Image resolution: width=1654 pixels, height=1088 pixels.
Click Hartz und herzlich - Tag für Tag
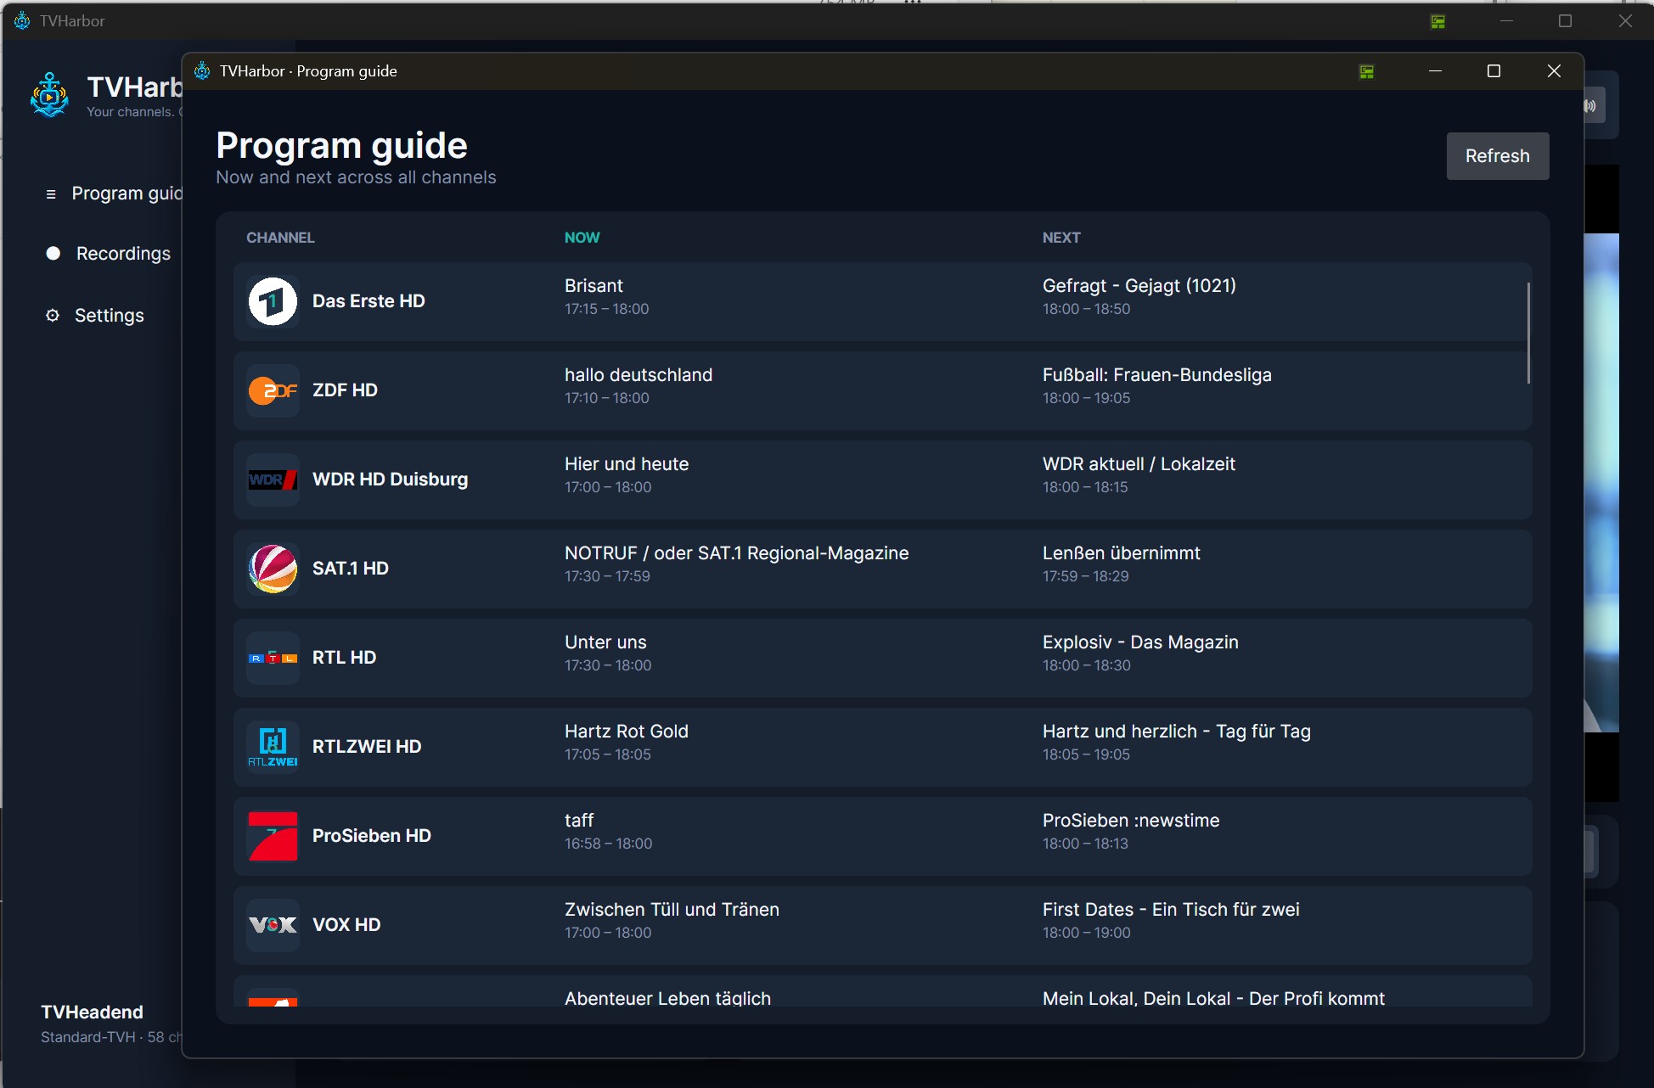1177,732
